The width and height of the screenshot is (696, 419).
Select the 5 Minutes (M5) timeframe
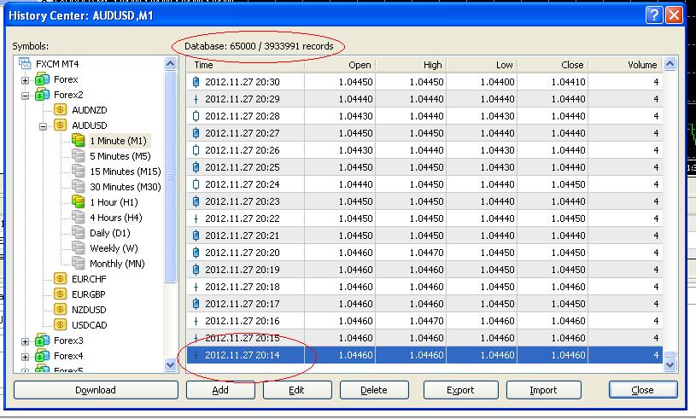pos(120,156)
